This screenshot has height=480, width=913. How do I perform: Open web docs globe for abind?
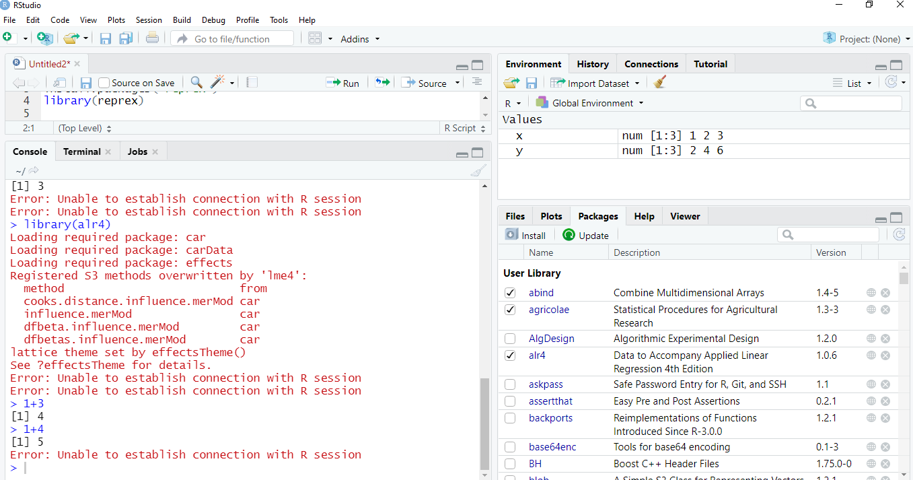coord(871,293)
